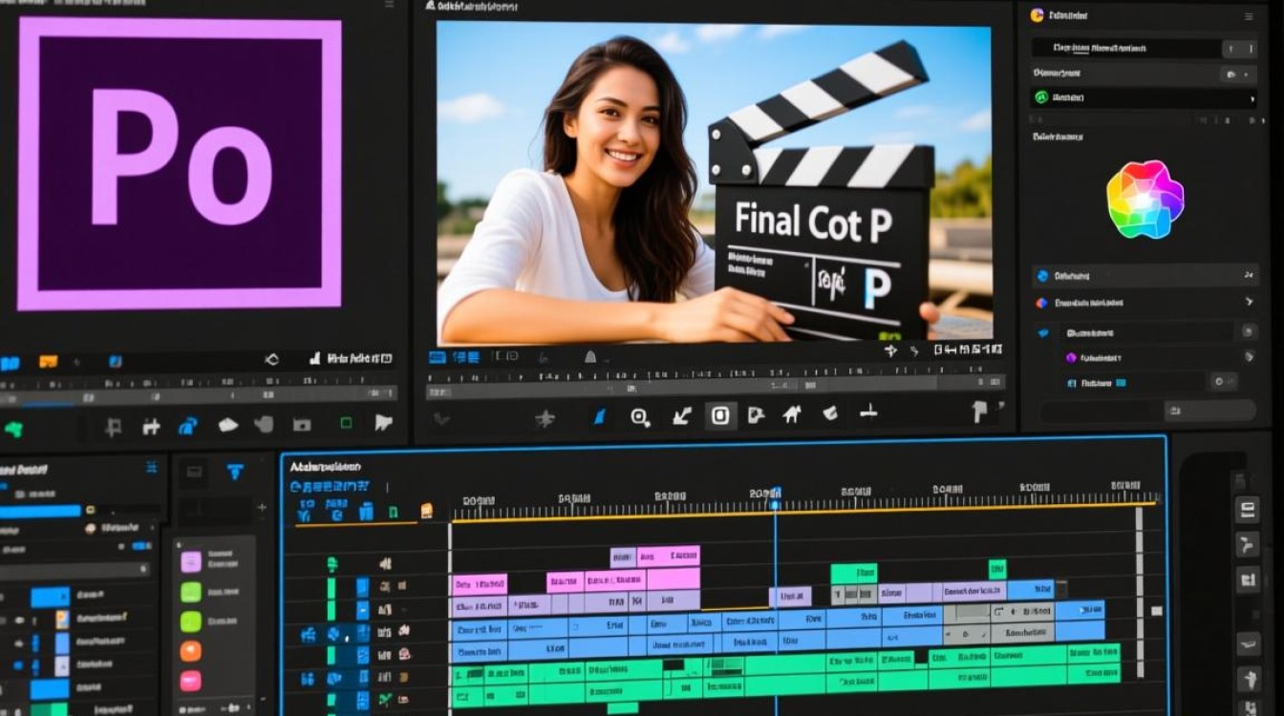
Task: Click the highlighted square tool below the preview
Action: tap(720, 415)
